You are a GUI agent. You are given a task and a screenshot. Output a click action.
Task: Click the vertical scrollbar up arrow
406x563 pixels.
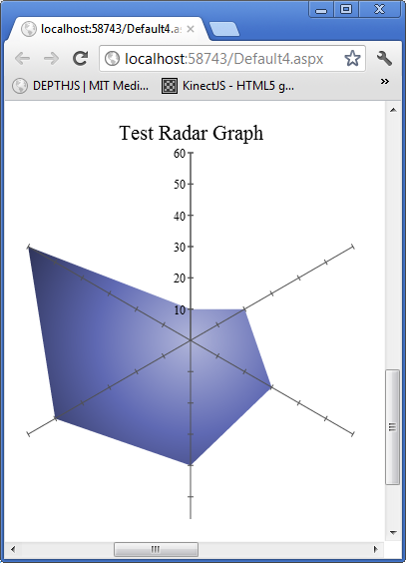[x=393, y=110]
